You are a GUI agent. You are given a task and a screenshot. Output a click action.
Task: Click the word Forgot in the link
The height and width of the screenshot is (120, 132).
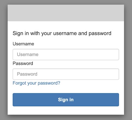pos(19,83)
